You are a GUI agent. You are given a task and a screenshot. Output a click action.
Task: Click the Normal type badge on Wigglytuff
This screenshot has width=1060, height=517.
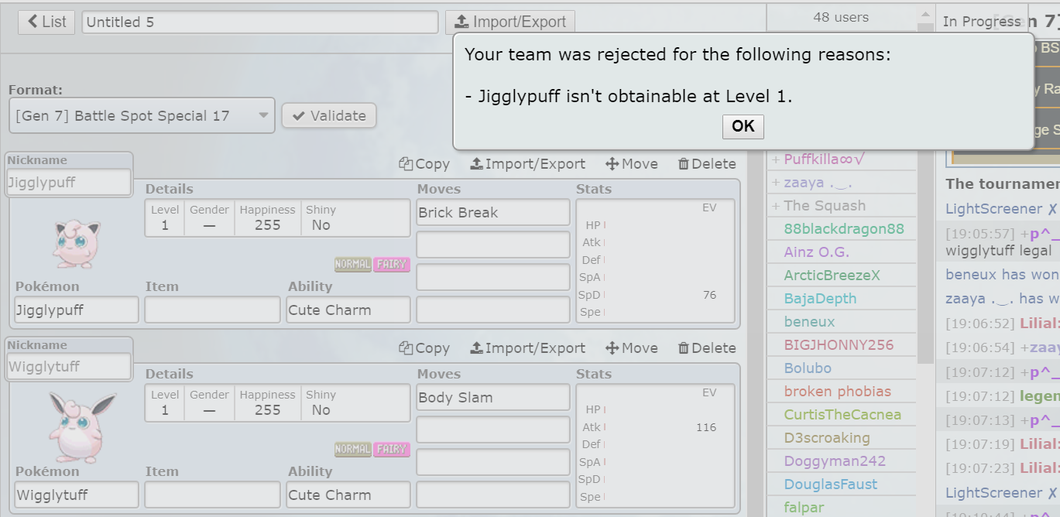(x=352, y=449)
